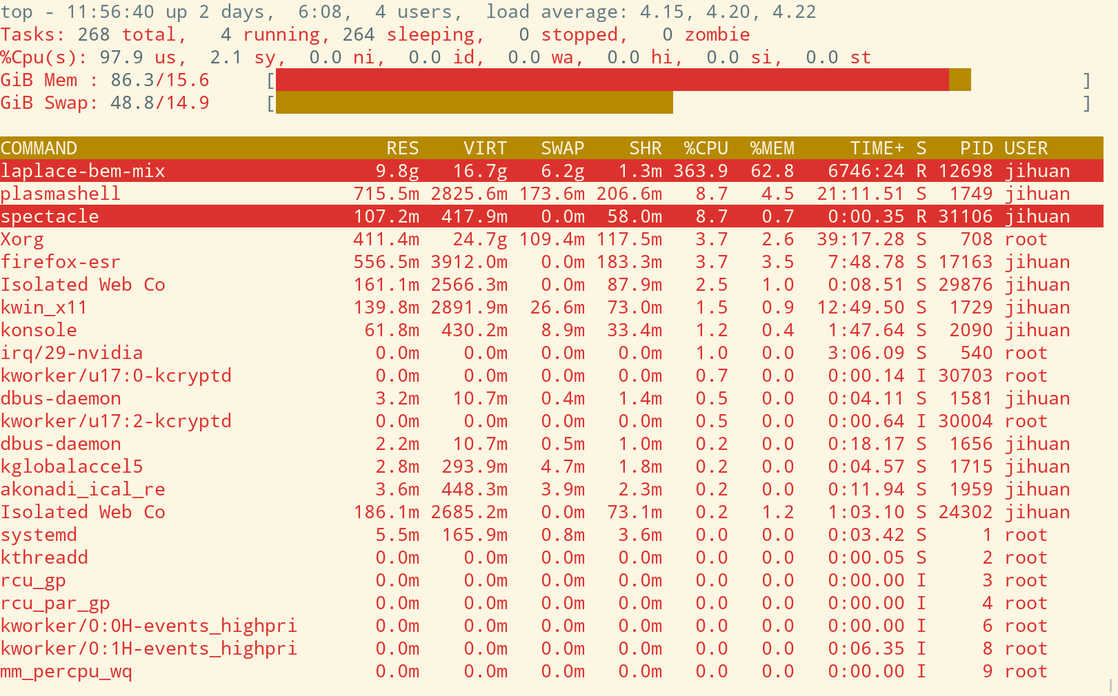
Task: Click the Tasks: 268 total text
Action: (94, 34)
